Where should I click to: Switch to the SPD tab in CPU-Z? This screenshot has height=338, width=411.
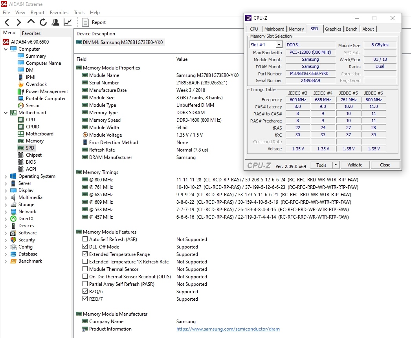[314, 29]
